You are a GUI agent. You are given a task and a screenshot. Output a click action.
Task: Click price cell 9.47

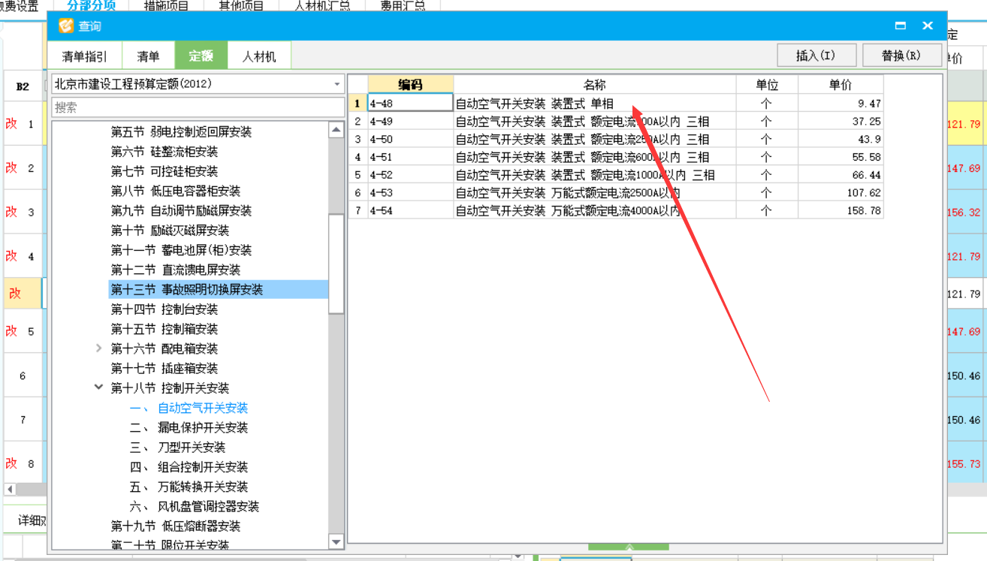pos(841,104)
